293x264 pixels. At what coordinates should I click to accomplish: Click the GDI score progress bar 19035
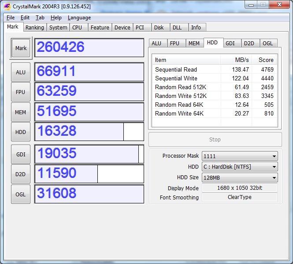pos(89,154)
